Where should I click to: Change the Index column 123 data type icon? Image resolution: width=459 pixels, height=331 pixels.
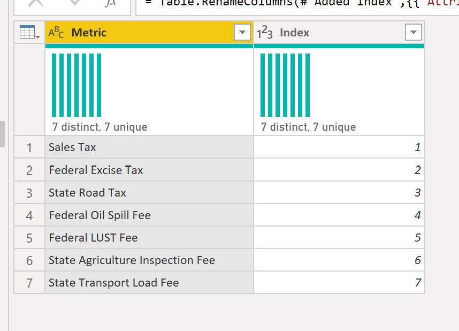(x=265, y=32)
